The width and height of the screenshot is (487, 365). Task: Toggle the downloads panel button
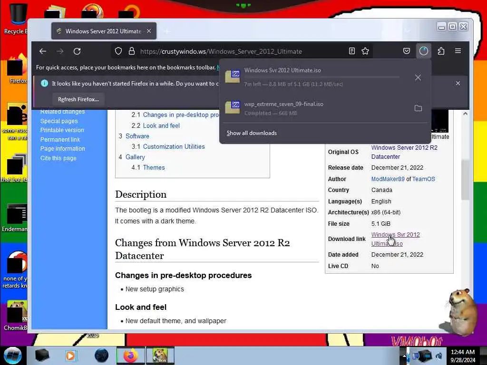coord(424,51)
